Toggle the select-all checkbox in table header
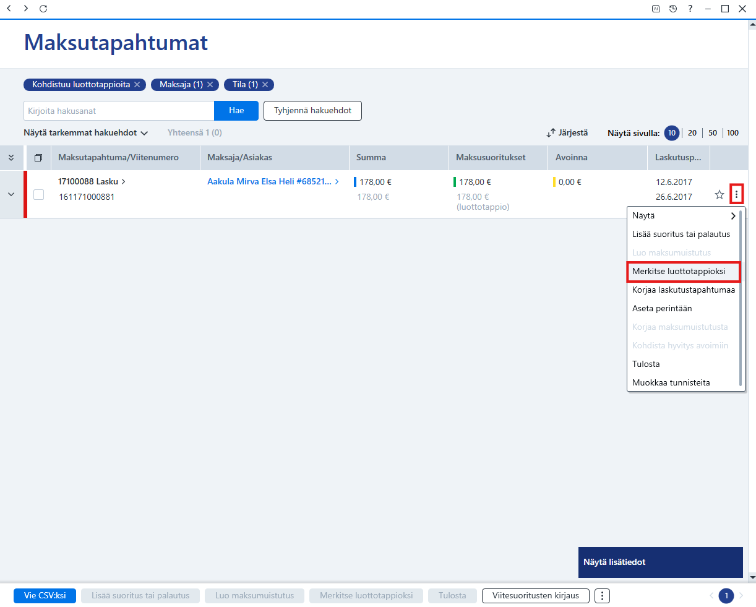The height and width of the screenshot is (607, 756). coord(38,158)
